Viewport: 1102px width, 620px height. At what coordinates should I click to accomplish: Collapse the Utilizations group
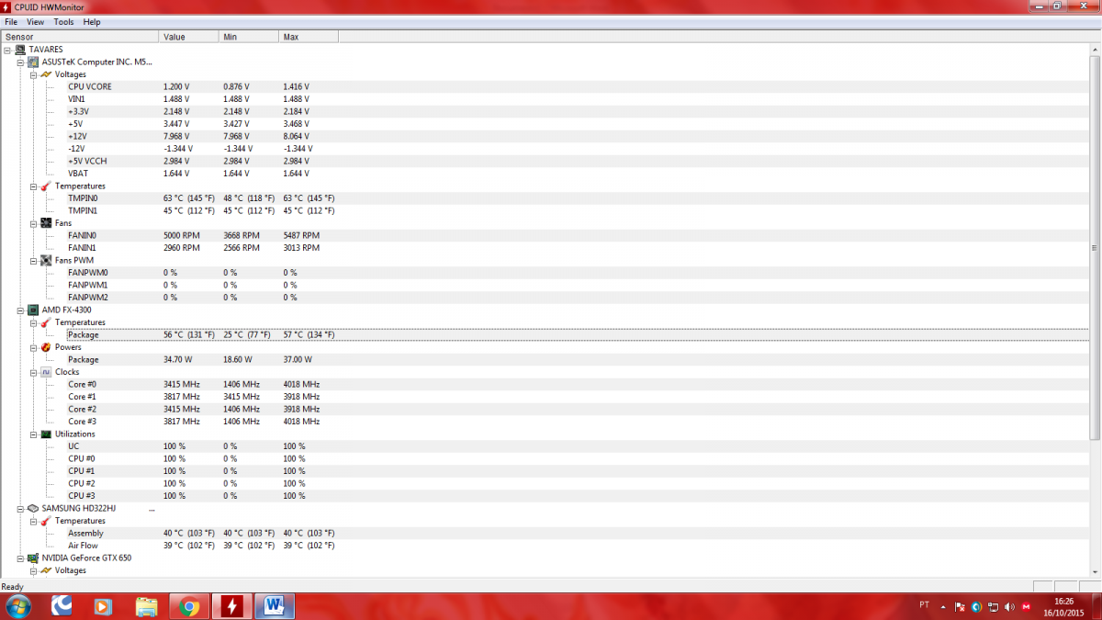tap(33, 434)
